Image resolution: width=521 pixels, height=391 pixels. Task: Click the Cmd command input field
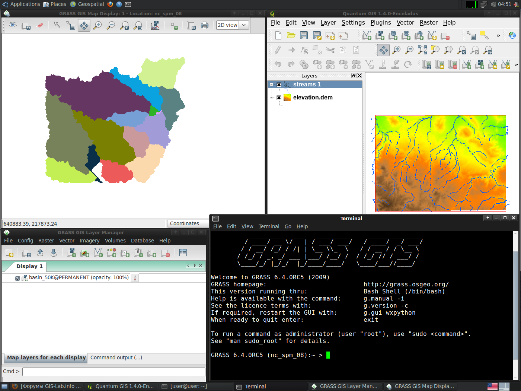point(114,372)
